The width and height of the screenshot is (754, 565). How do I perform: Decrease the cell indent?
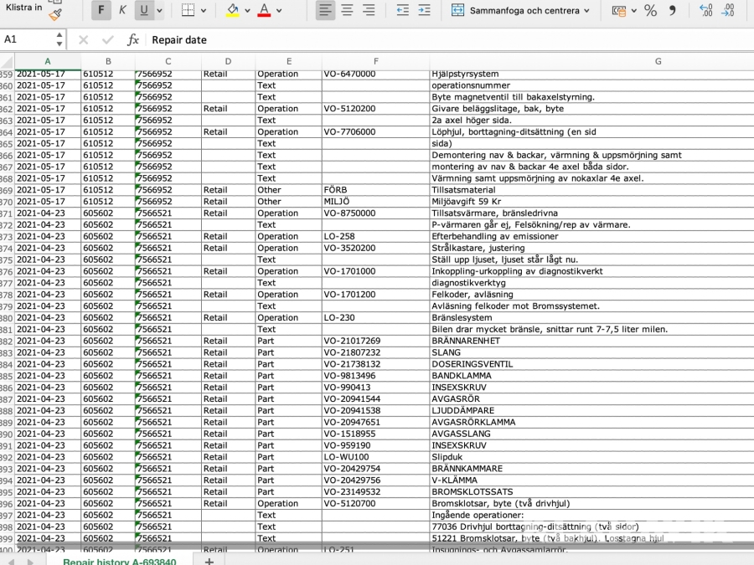click(403, 11)
